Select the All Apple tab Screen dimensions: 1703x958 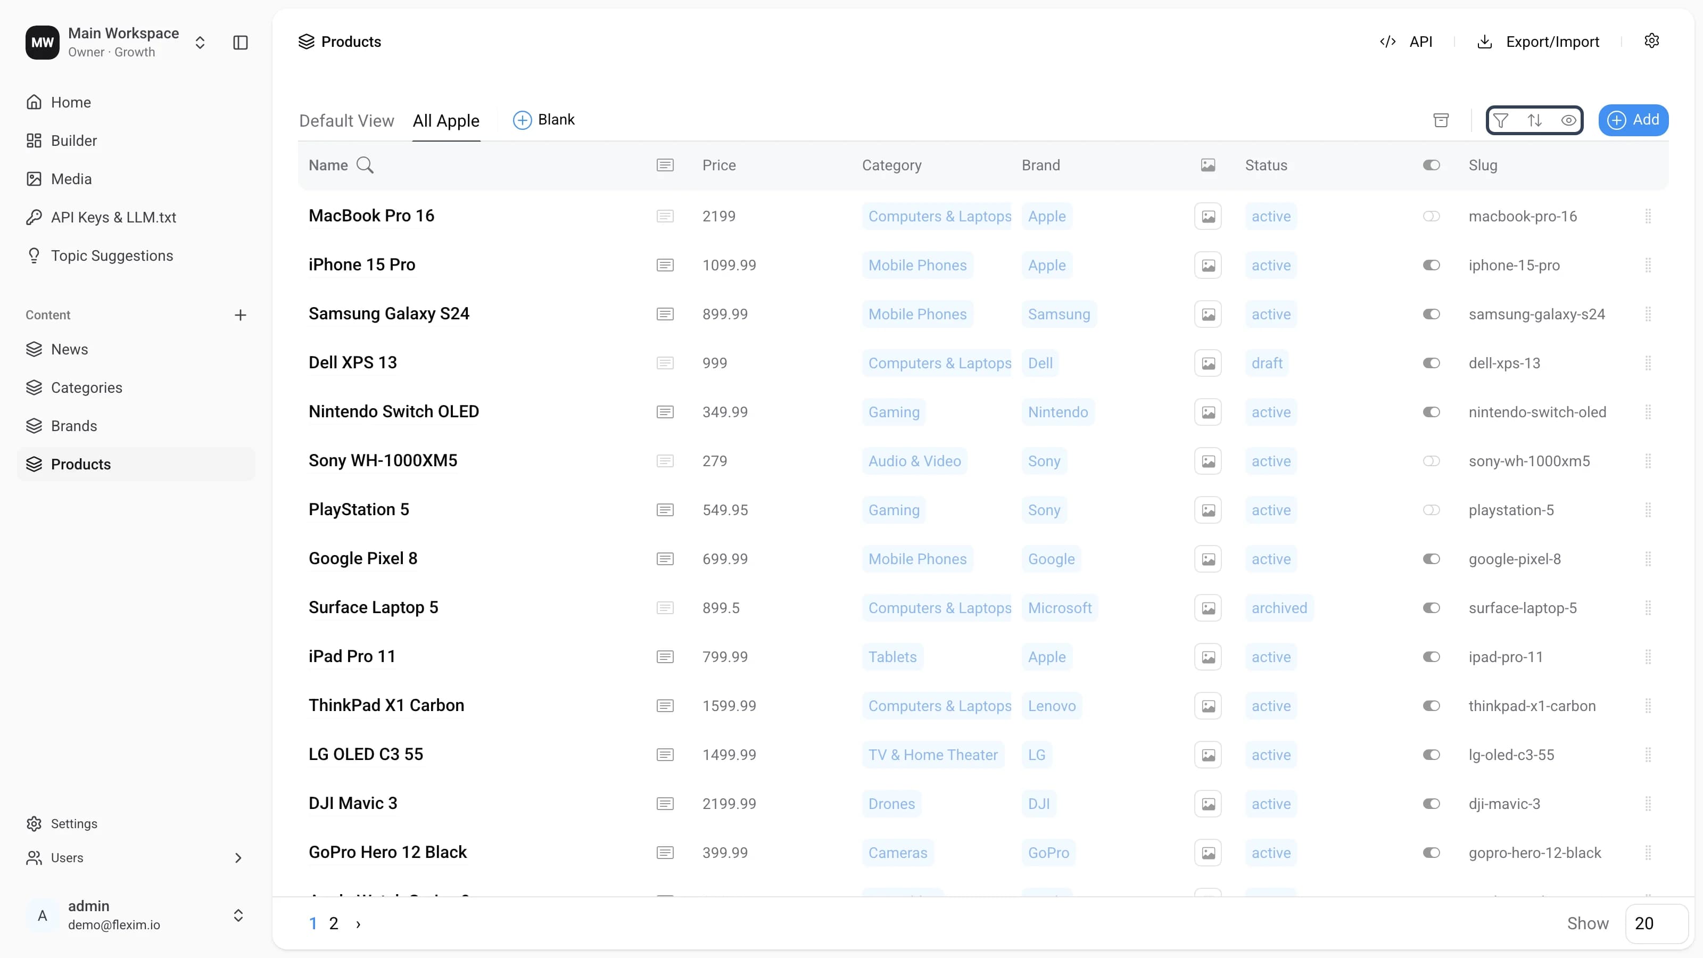[447, 121]
